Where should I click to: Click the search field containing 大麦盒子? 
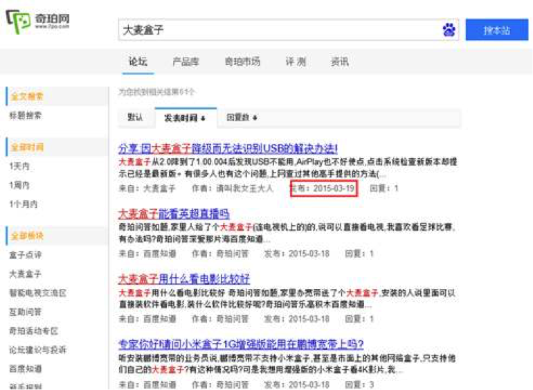(x=288, y=30)
